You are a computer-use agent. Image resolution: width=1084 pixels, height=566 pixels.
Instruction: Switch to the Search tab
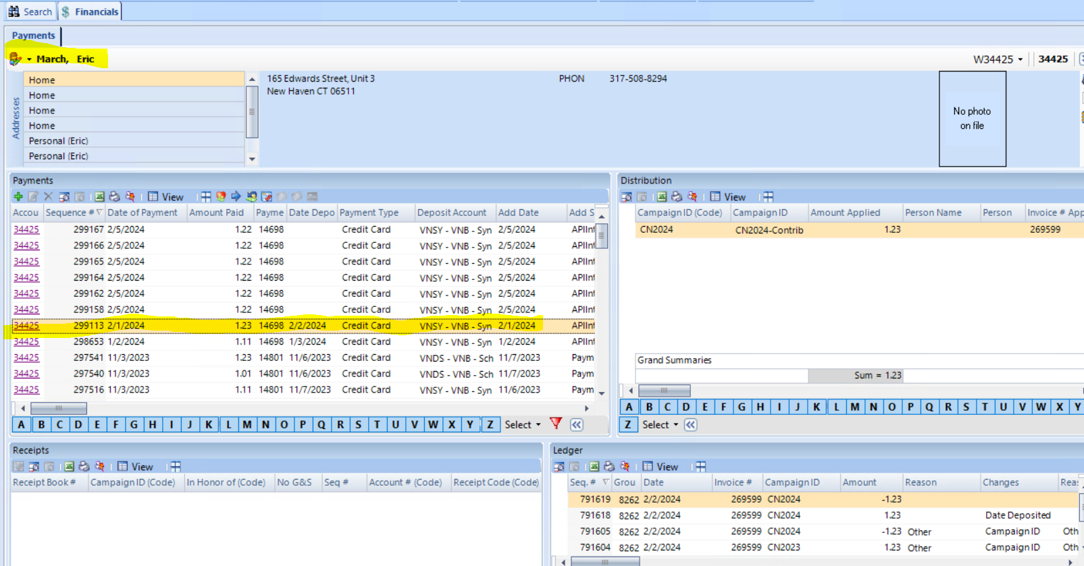tap(30, 11)
